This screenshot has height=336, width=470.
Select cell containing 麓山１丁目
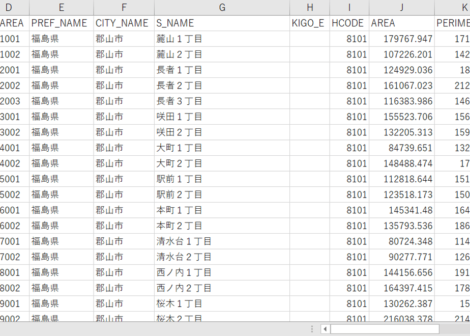[222, 39]
